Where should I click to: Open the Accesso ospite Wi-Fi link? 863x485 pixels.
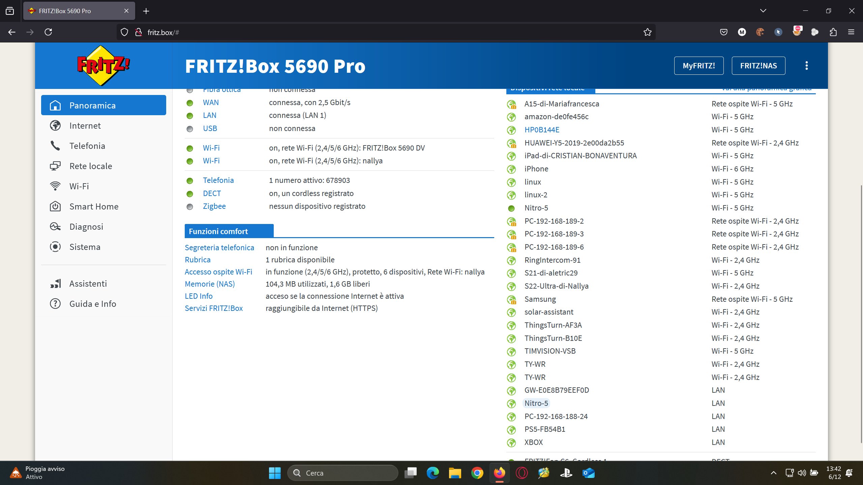(218, 272)
